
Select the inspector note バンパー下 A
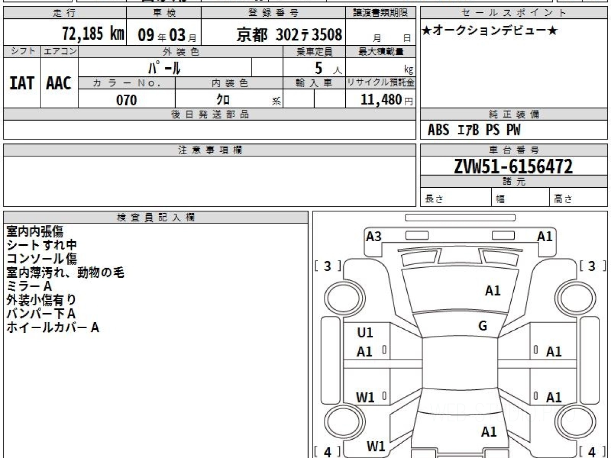(41, 314)
